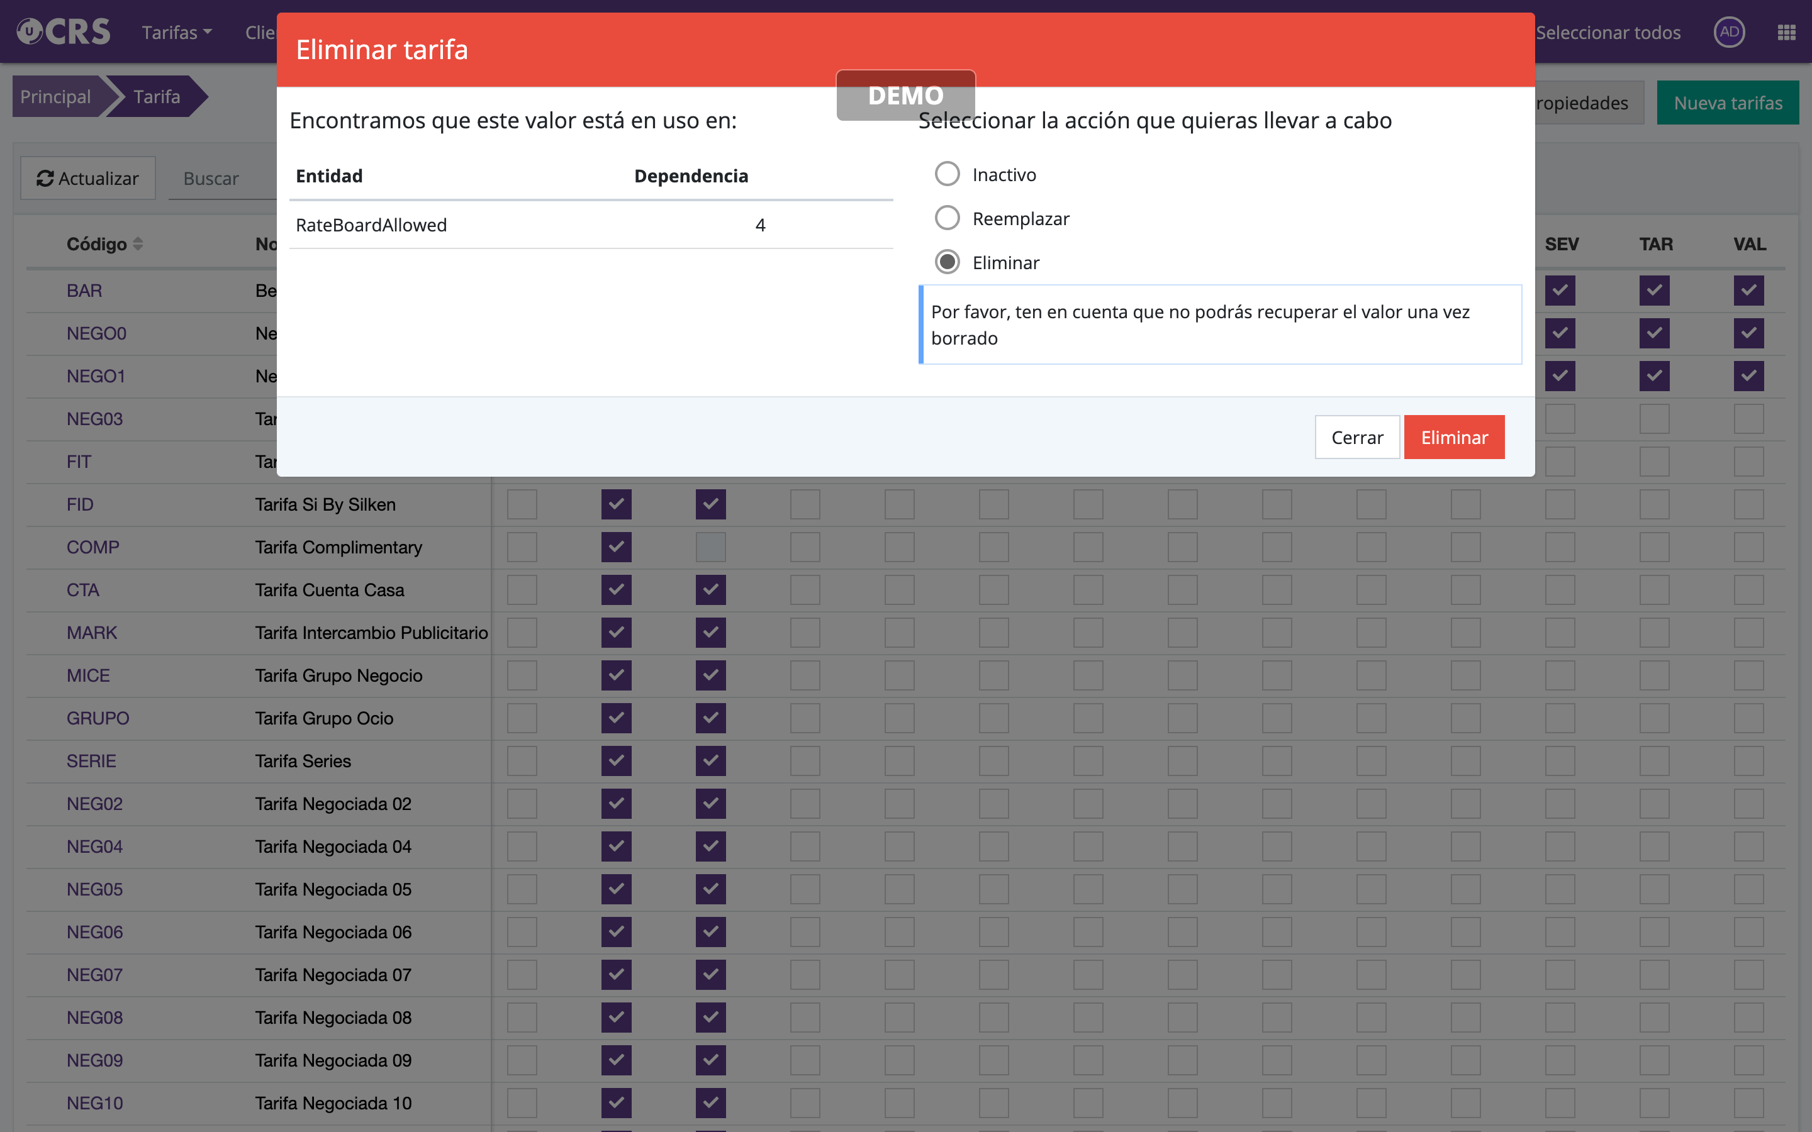Open the AD user avatar
1812x1132 pixels.
click(x=1728, y=32)
